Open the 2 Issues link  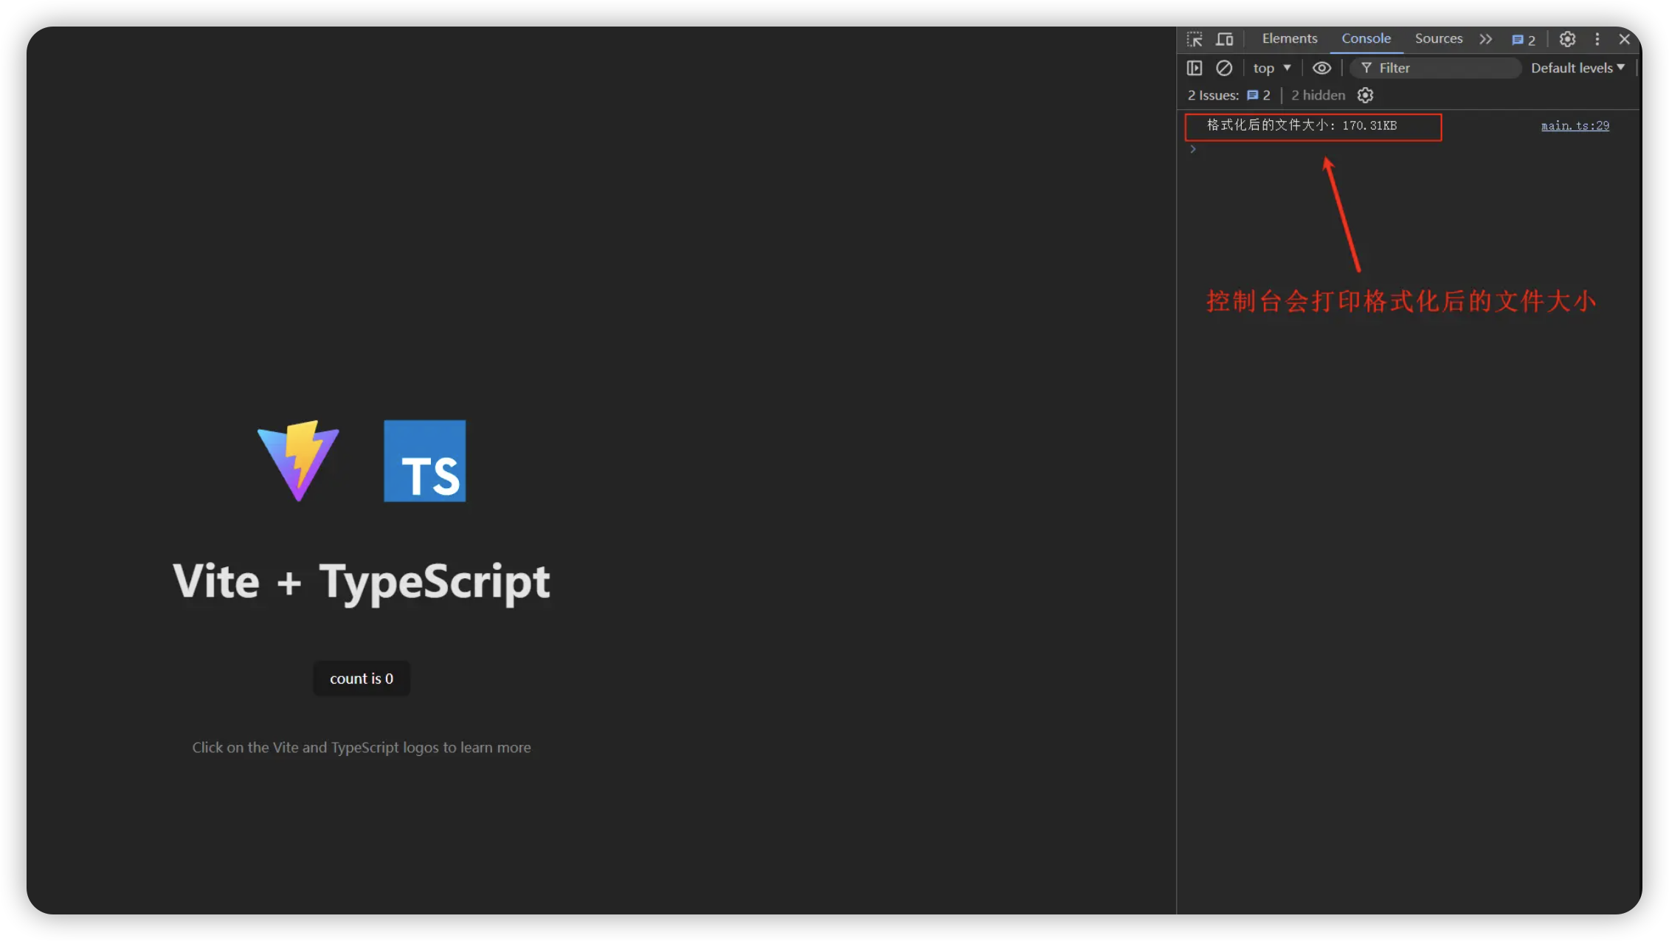tap(1229, 95)
